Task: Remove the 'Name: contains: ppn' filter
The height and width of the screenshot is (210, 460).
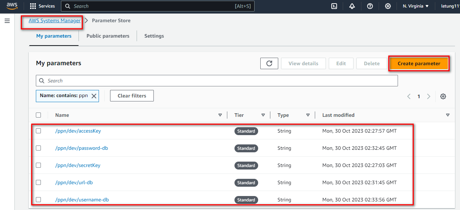Action: pos(94,96)
